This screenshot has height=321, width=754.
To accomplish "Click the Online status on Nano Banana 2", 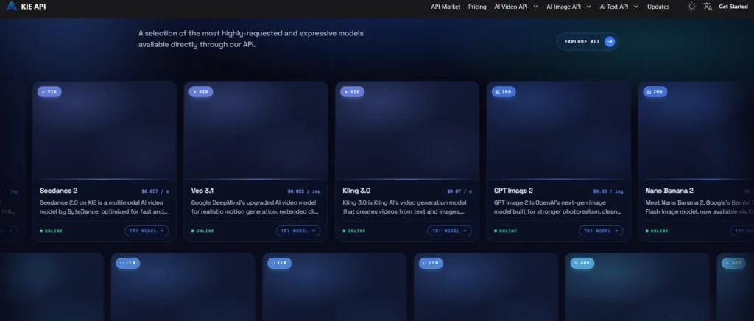I will 658,230.
